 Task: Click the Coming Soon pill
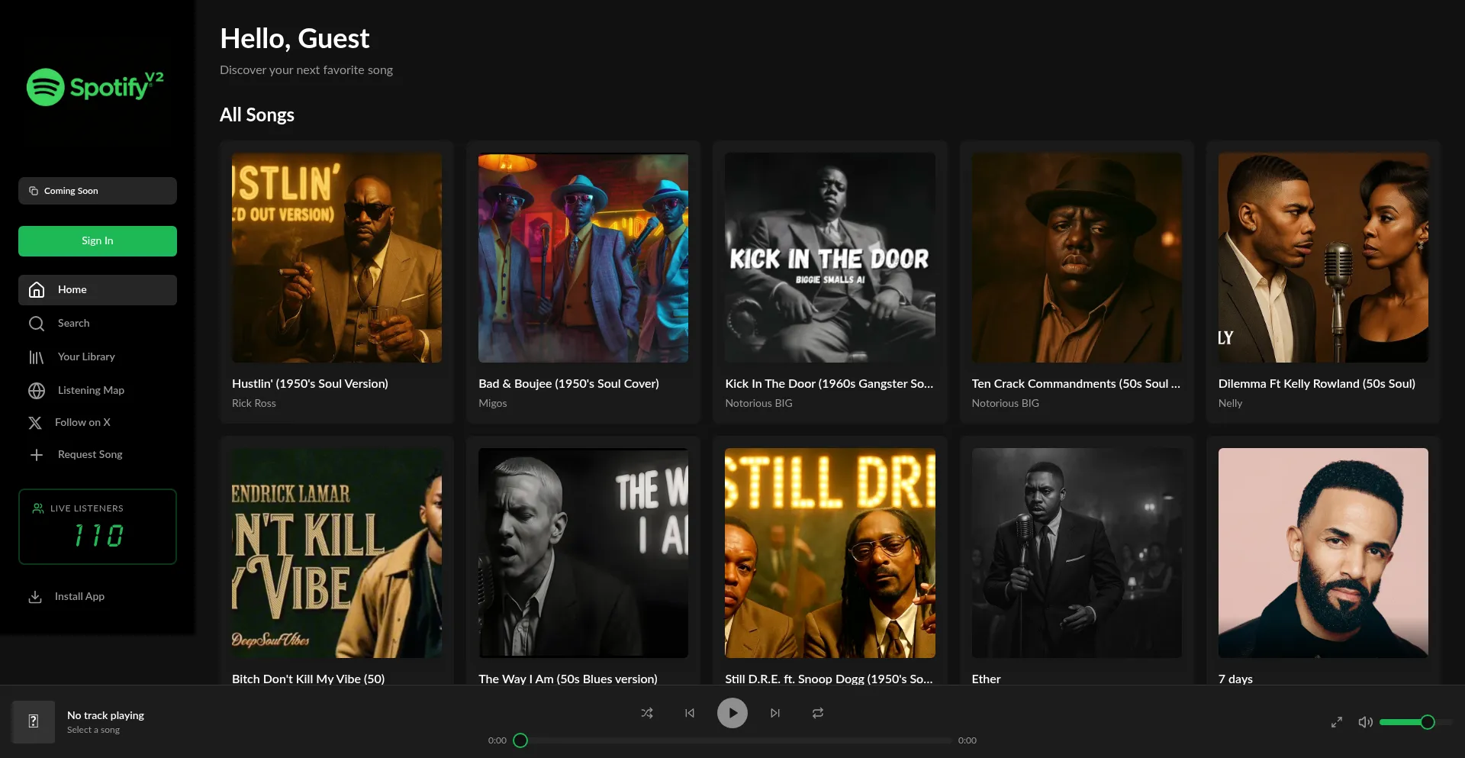pos(97,191)
